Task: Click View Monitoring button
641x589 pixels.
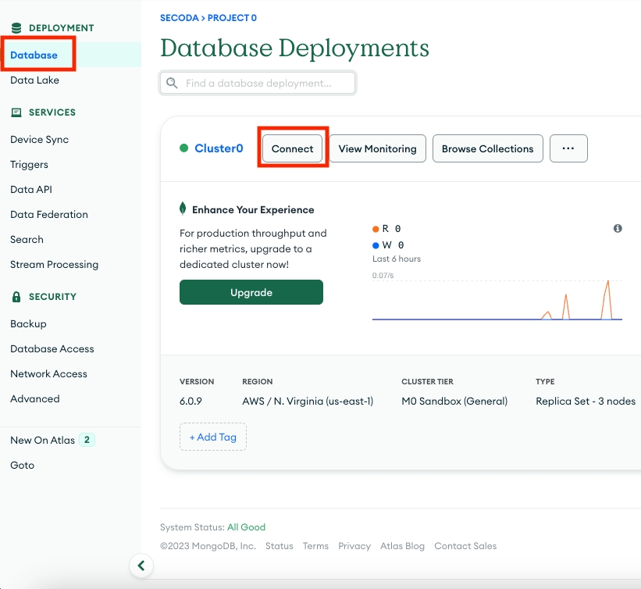Action: pos(377,148)
